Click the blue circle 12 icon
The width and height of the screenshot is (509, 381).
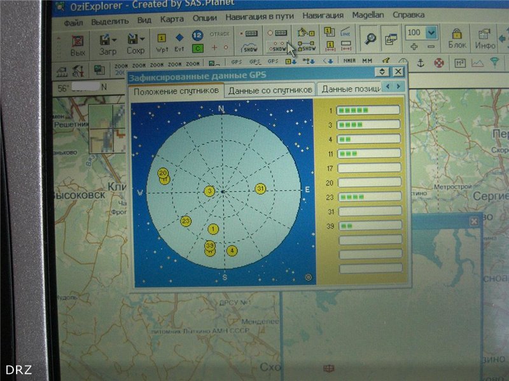coord(197,35)
